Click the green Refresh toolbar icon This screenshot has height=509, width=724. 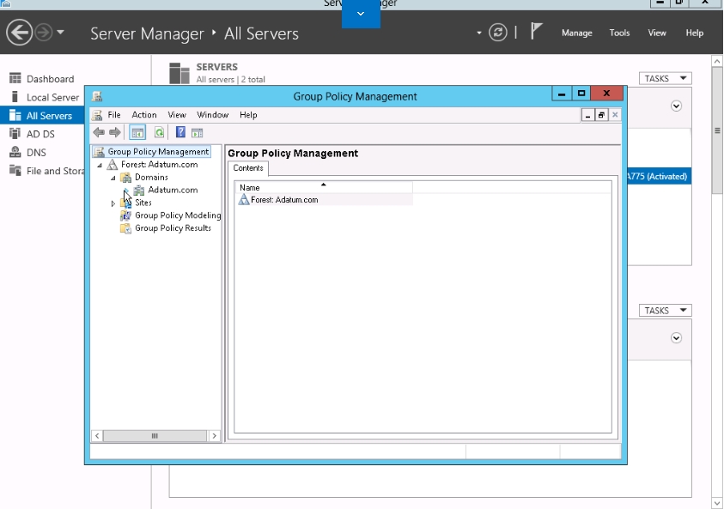[x=159, y=133]
